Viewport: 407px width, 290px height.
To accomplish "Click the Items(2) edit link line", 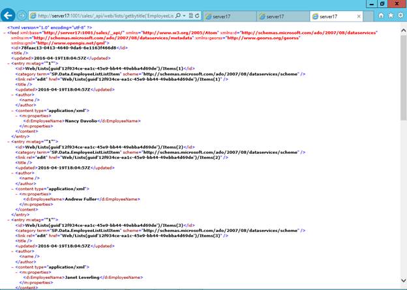I will point(122,158).
